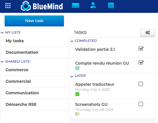
Task: Click the New task button
Action: coord(34,21)
